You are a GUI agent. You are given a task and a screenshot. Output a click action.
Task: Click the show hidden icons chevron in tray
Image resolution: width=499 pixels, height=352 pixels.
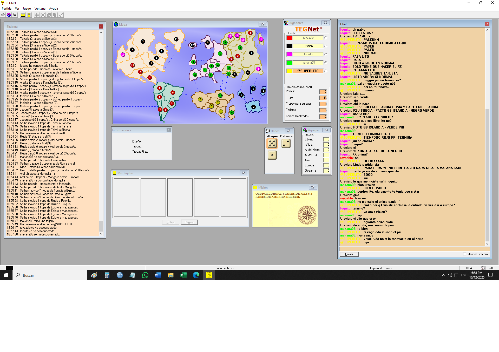coord(443,275)
